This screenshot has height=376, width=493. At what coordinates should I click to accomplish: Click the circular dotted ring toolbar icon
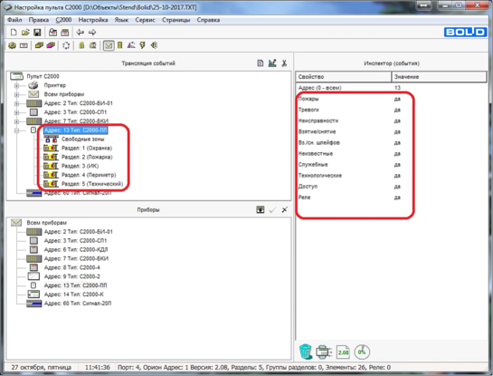[x=66, y=45]
